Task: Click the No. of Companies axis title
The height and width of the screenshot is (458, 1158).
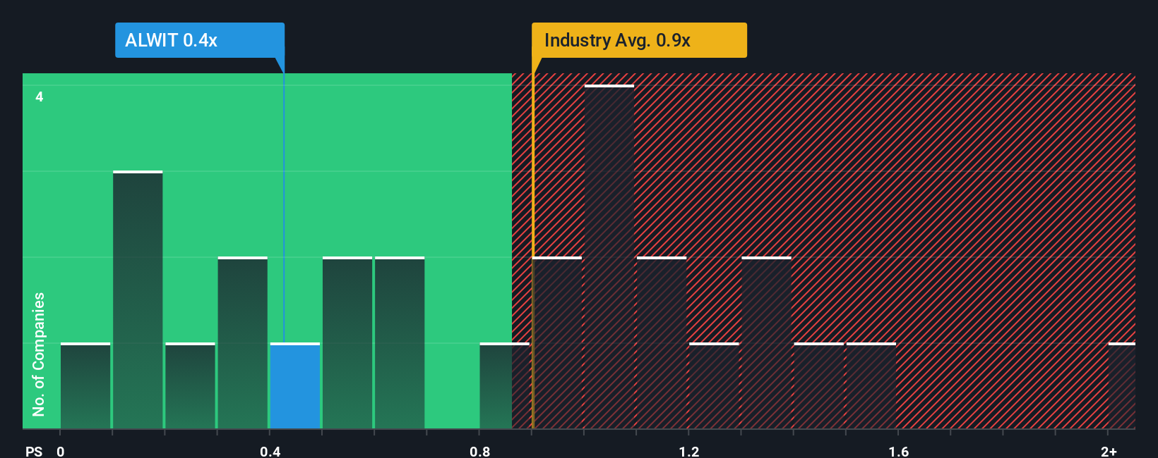Action: (x=39, y=354)
